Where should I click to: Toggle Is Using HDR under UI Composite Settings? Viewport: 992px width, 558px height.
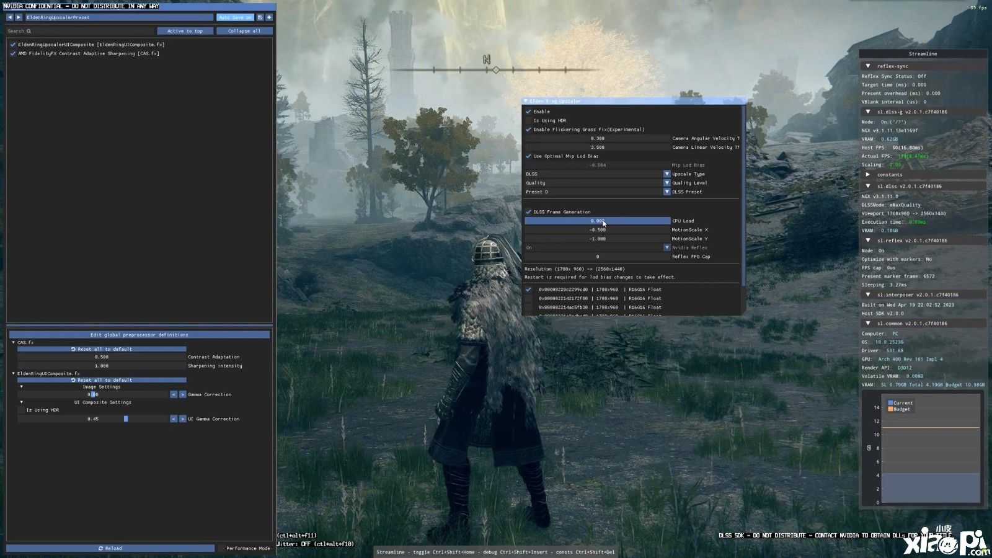point(21,410)
